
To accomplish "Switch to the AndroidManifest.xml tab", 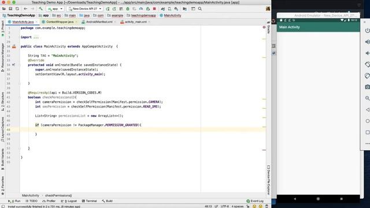I will point(99,22).
